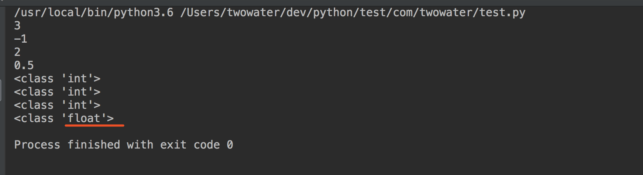Image resolution: width=643 pixels, height=175 pixels.
Task: Click the red underline beneath float
Action: coord(94,126)
